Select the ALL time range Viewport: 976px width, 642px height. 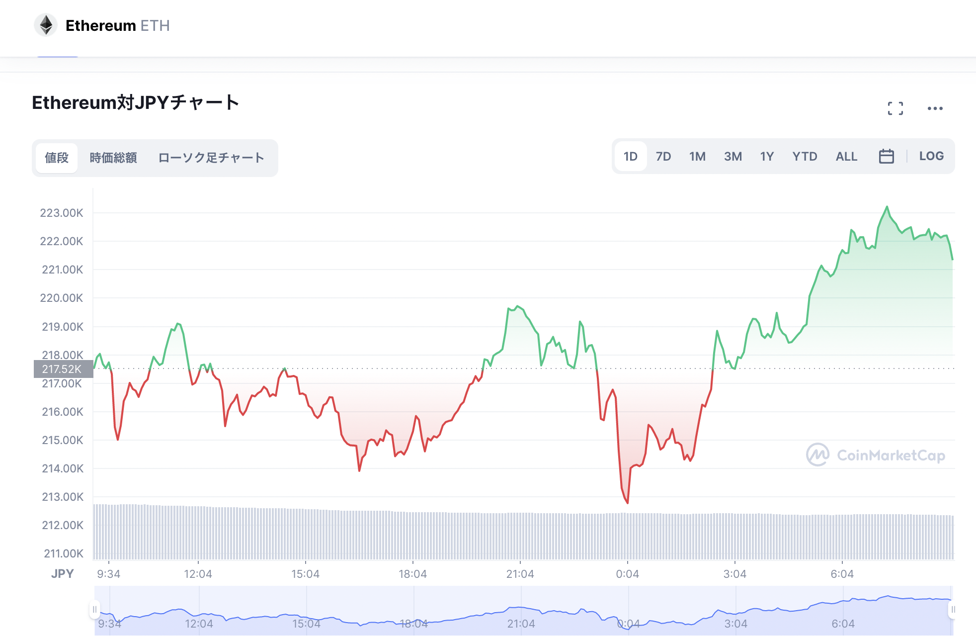click(847, 156)
